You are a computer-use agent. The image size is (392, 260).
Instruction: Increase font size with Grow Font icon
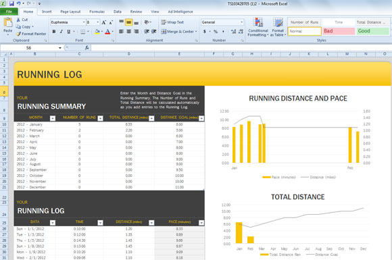point(104,22)
